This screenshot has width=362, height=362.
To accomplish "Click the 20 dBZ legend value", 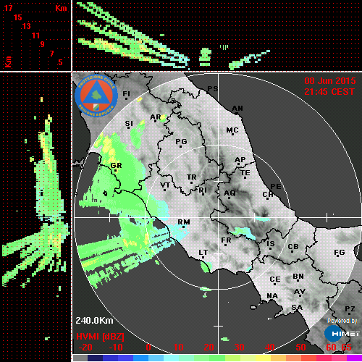I will [x=209, y=348].
